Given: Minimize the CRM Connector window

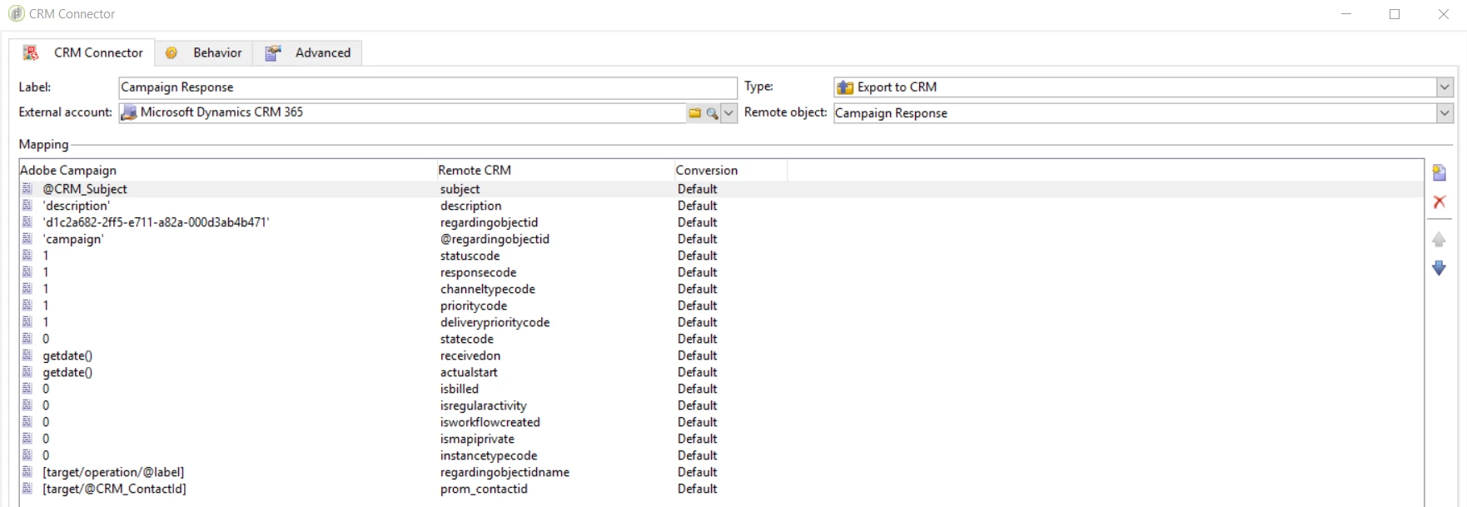Looking at the screenshot, I should tap(1346, 14).
